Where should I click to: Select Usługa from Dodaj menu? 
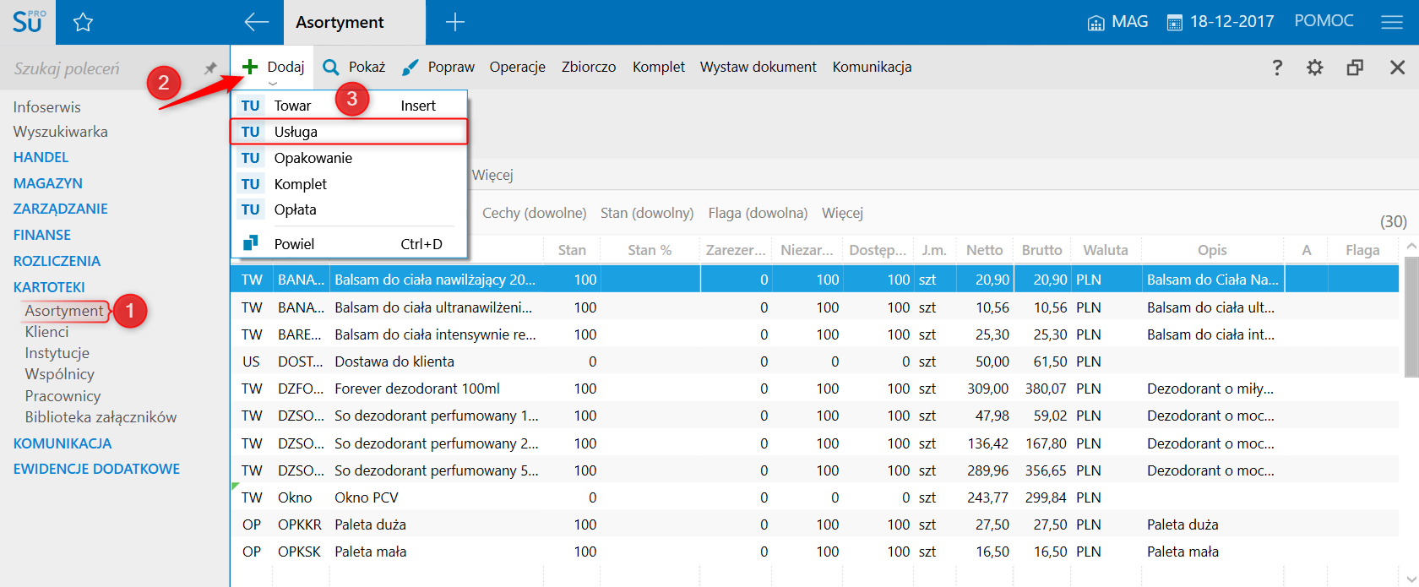349,132
